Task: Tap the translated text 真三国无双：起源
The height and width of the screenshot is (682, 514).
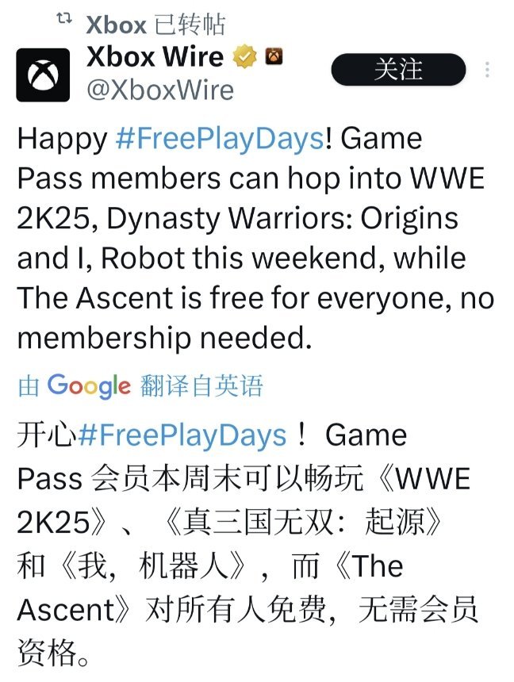Action: coord(303,522)
